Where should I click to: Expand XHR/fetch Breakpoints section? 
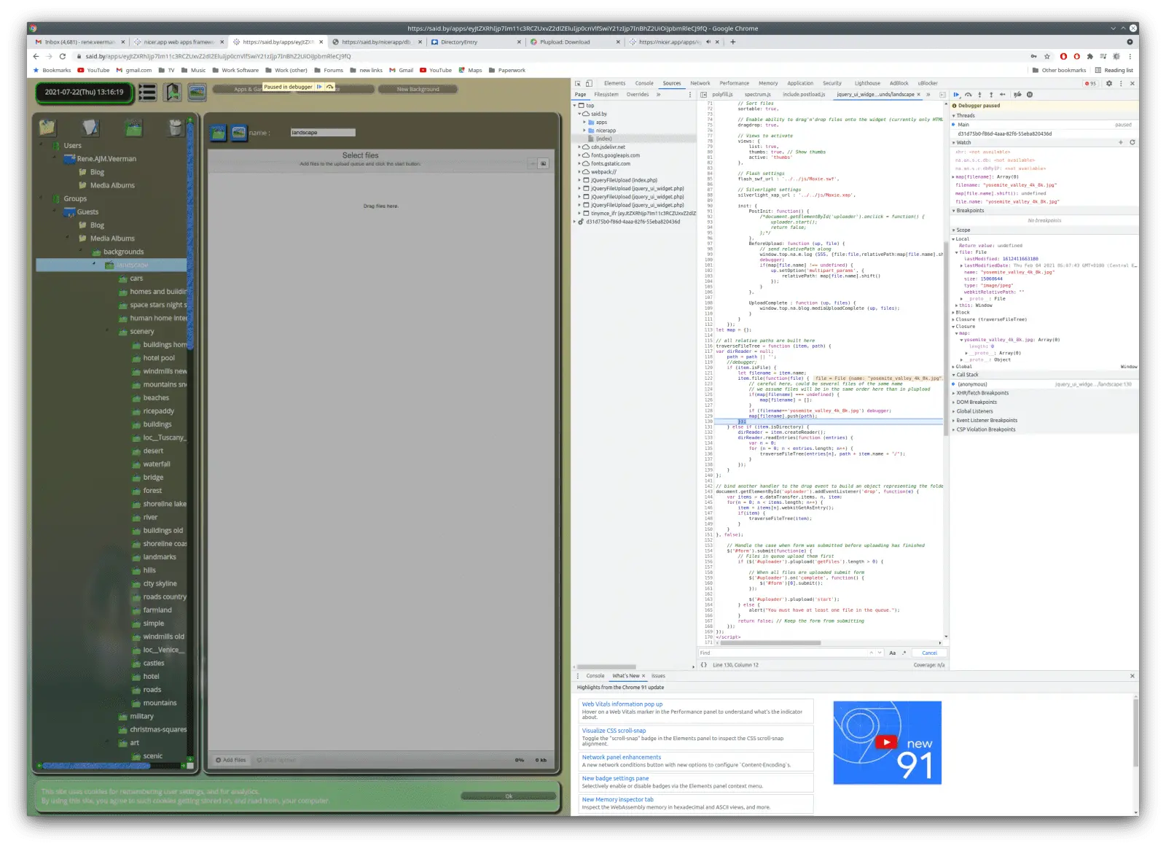(982, 393)
